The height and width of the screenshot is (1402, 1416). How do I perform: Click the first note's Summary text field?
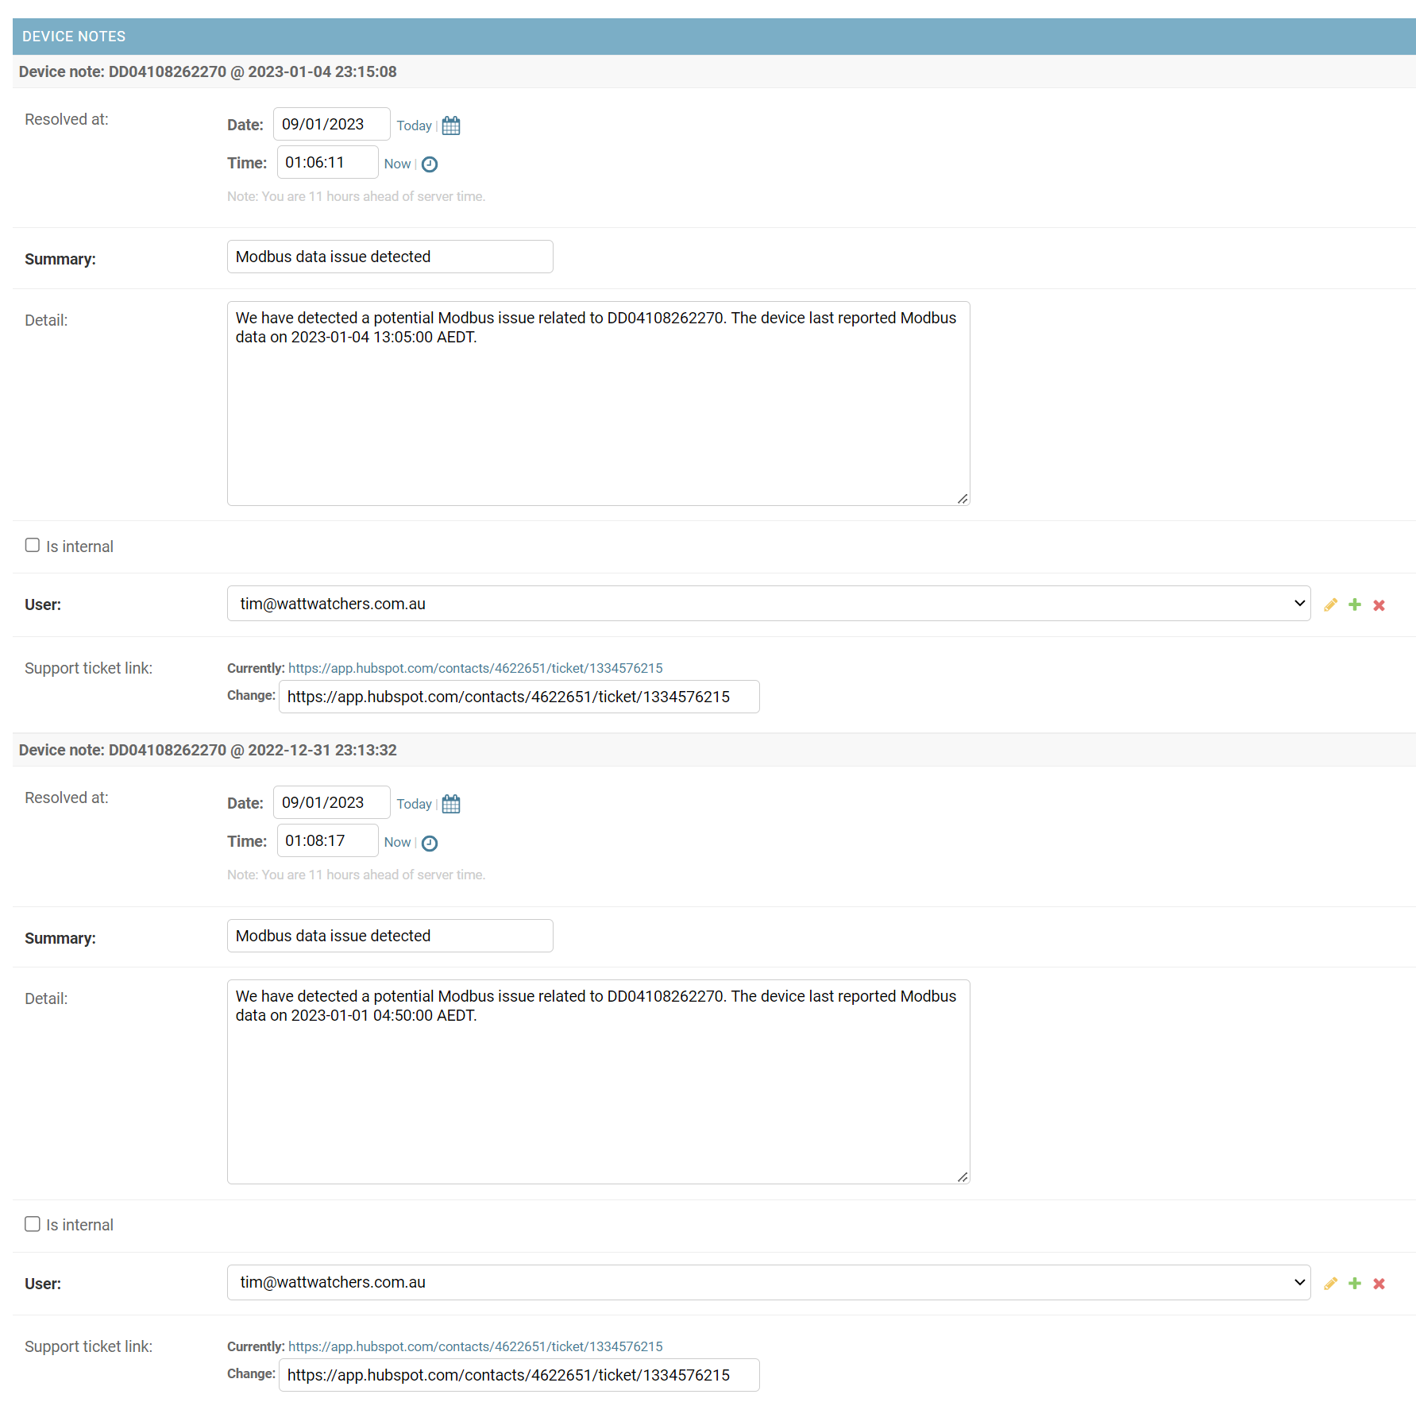(390, 257)
